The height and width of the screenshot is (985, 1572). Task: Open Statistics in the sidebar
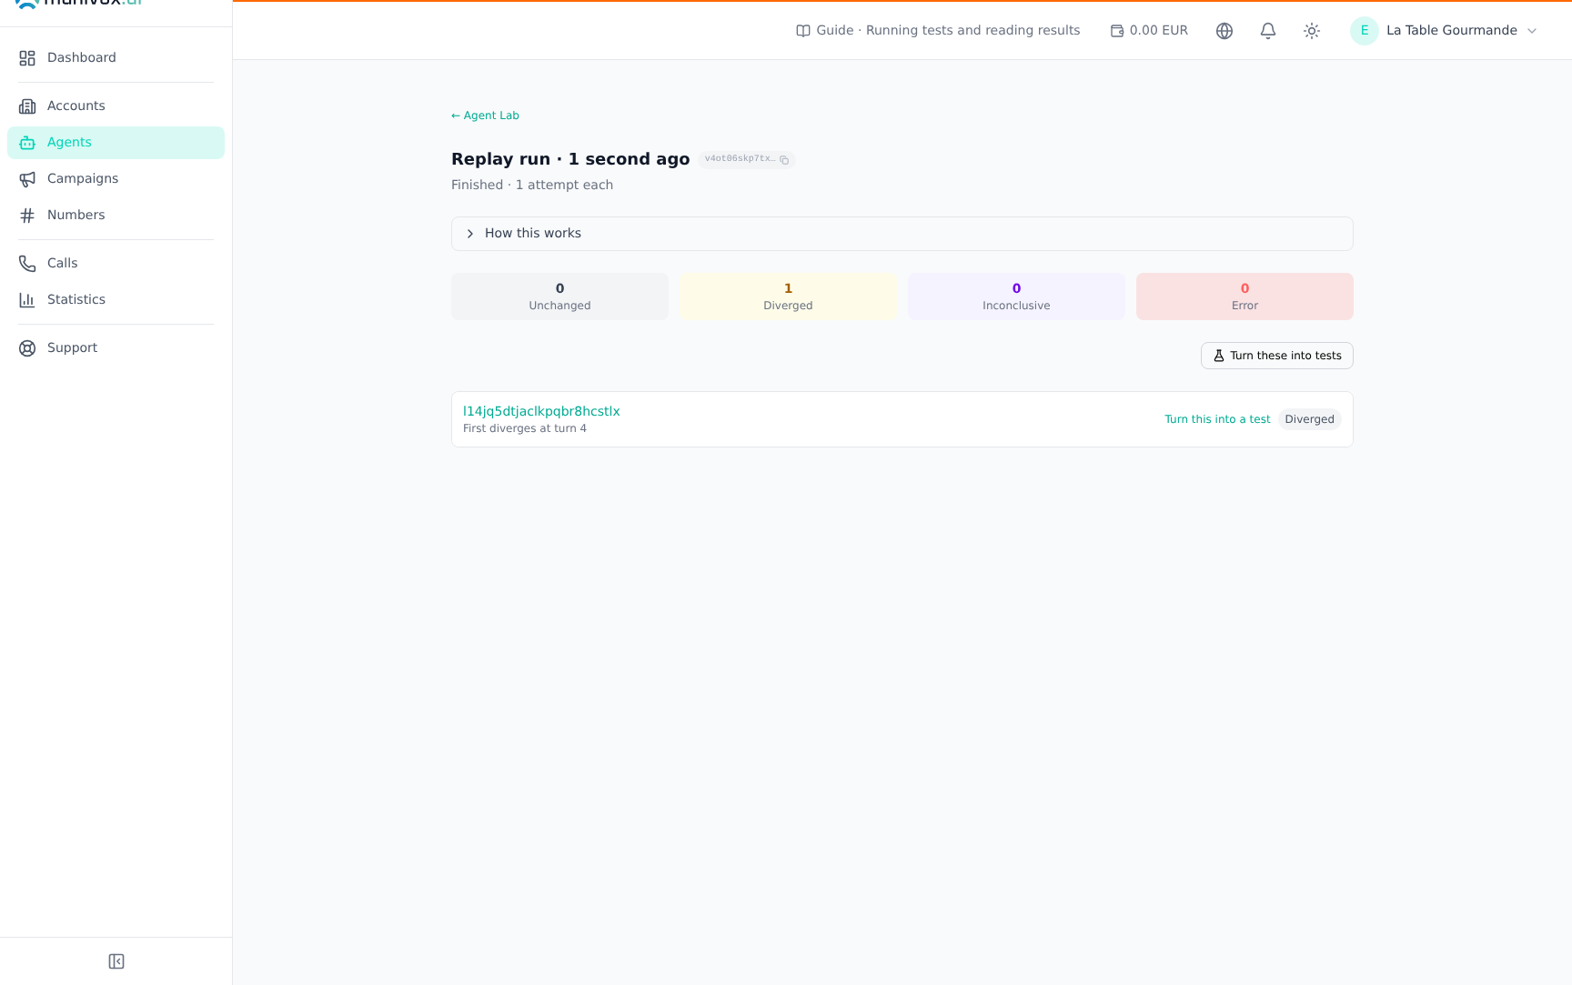coord(116,300)
